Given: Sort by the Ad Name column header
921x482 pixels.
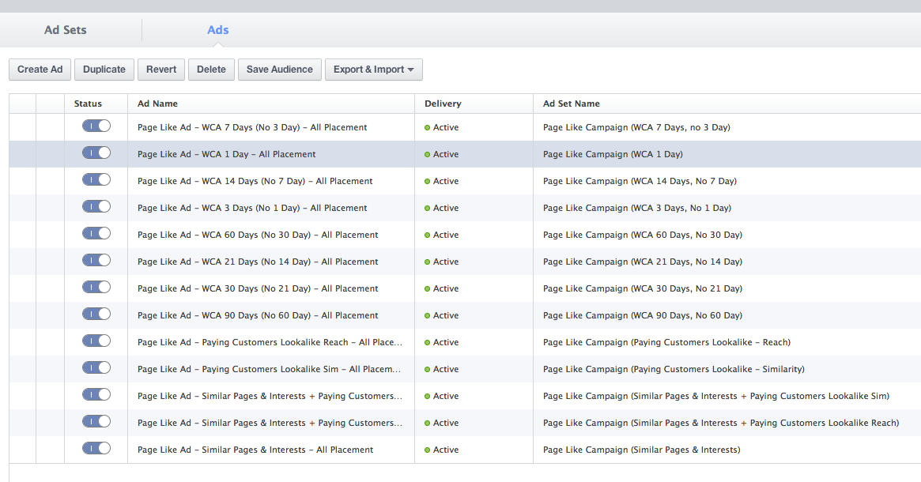Looking at the screenshot, I should (157, 104).
